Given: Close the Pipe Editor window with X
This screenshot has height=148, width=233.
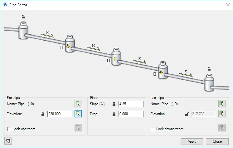Looking at the screenshot, I should (228, 5).
